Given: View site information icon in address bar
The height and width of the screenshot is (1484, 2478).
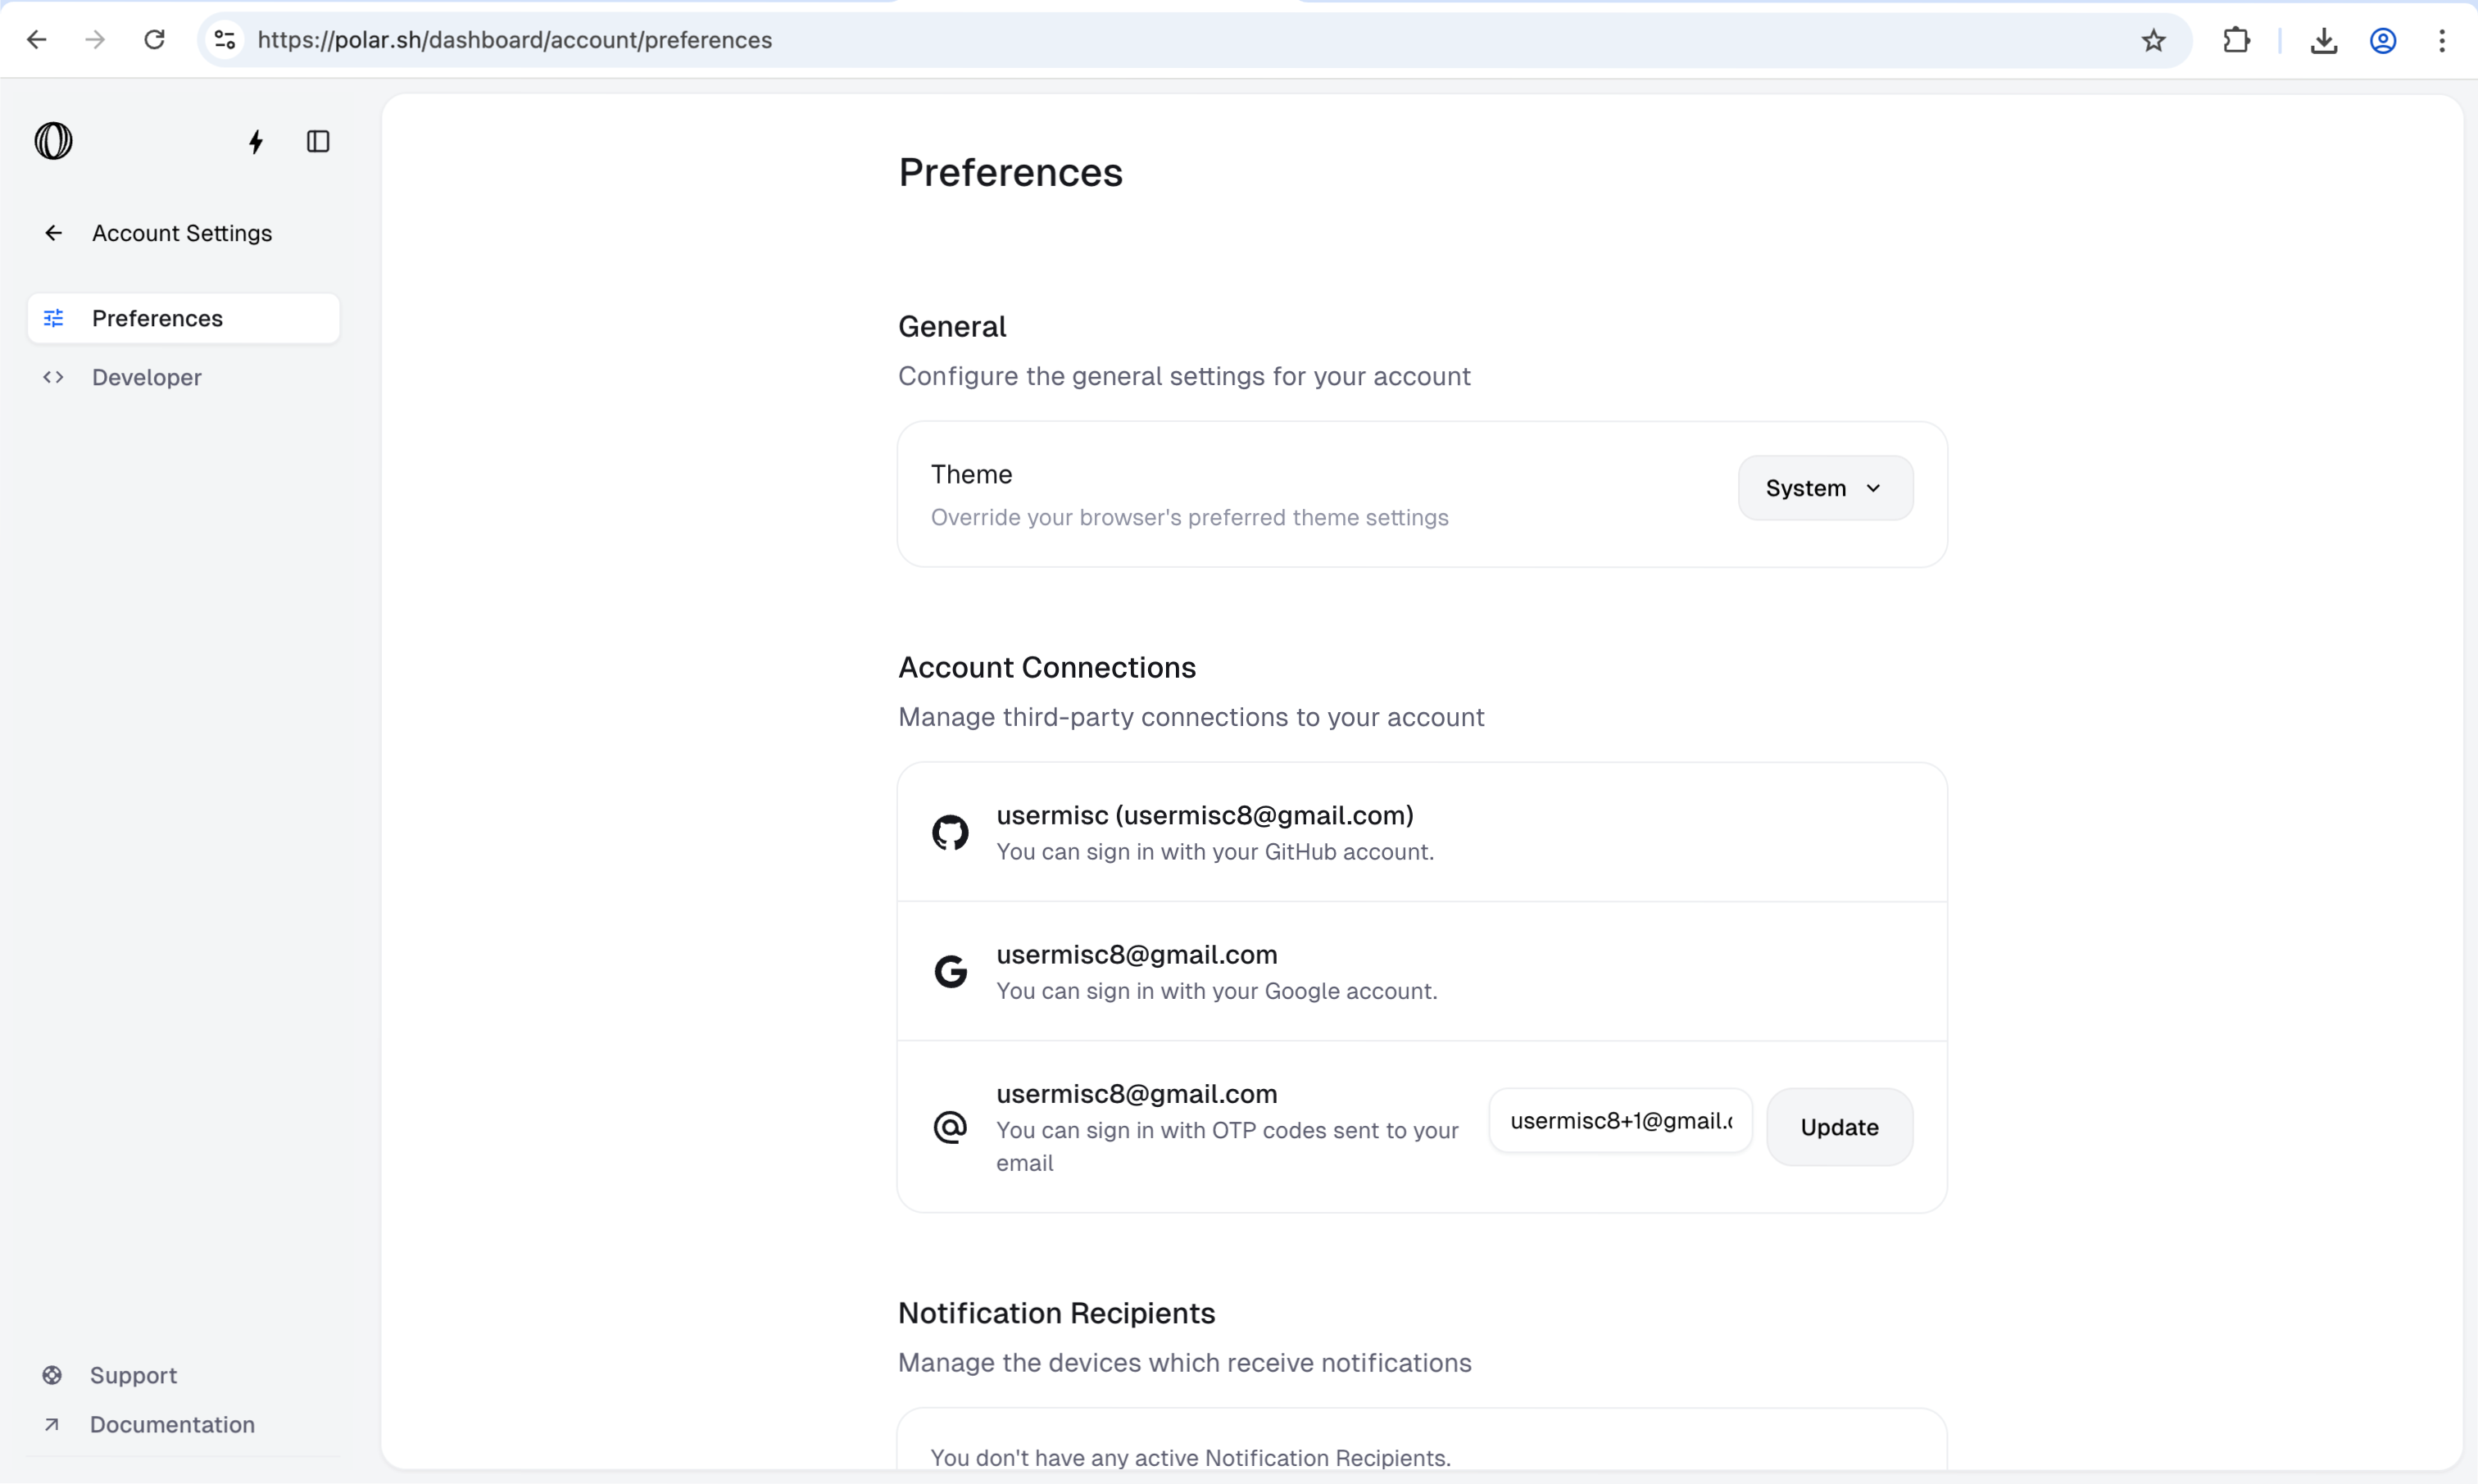Looking at the screenshot, I should 225,40.
